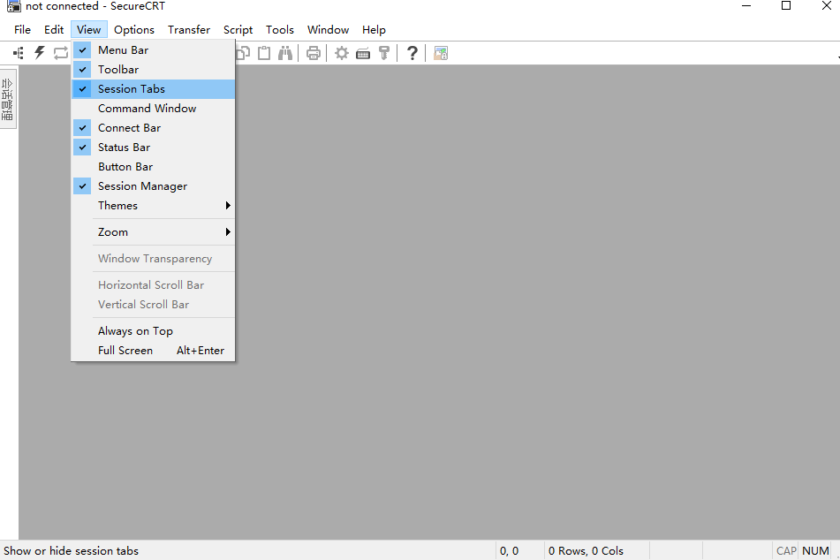Maximize the SecureCRT window

click(x=786, y=6)
